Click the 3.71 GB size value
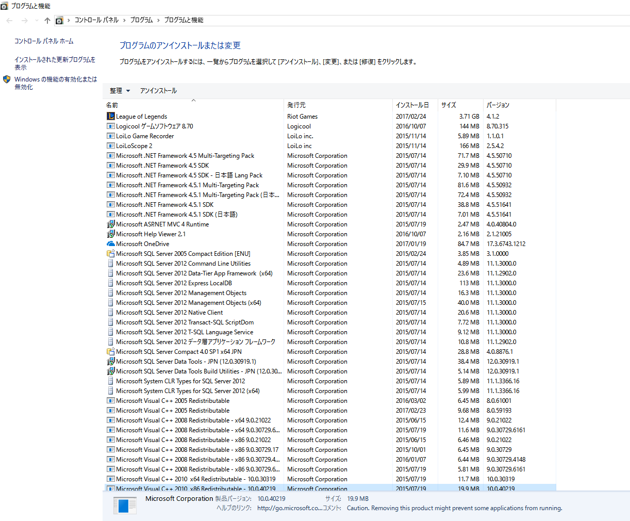Screen dimensions: 630x521 point(469,116)
